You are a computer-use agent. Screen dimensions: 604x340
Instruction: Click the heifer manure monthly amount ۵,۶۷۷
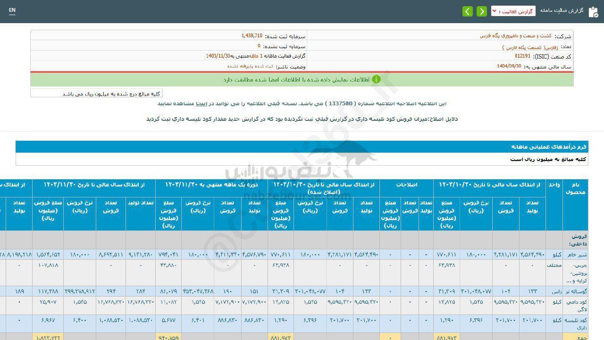pos(168,320)
